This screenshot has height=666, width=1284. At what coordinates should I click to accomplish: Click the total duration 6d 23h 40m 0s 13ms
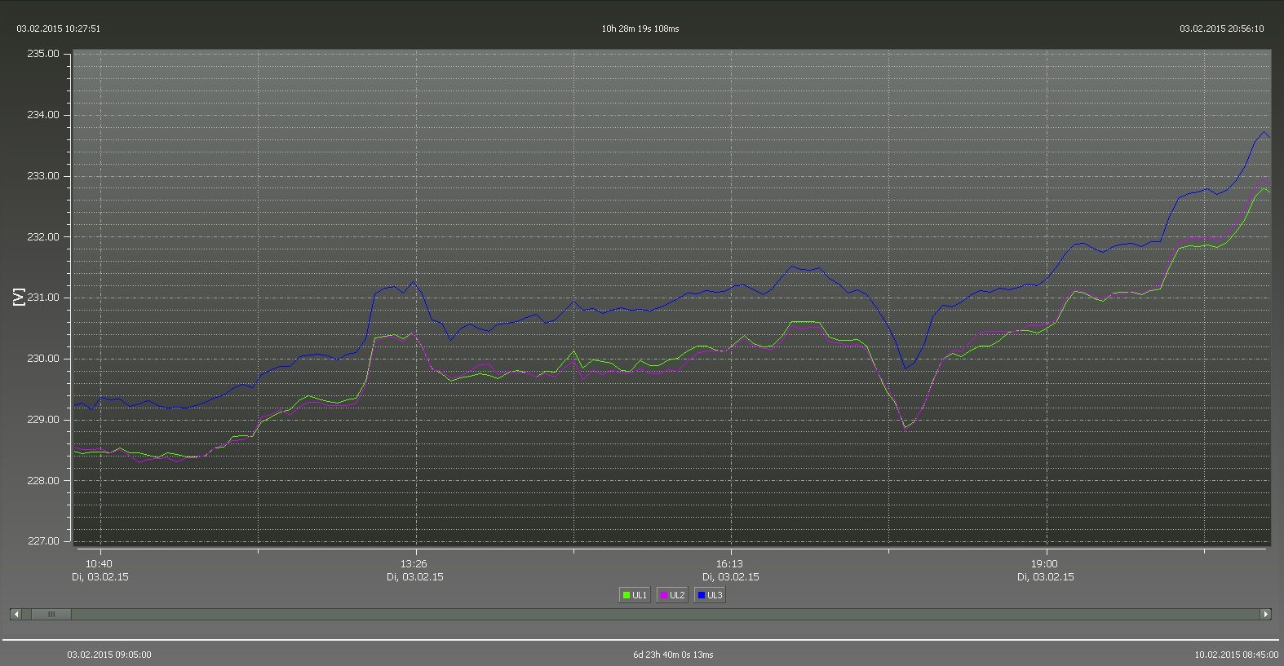[673, 655]
